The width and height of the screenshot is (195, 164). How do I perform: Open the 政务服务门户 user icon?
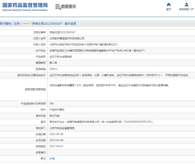186,5
